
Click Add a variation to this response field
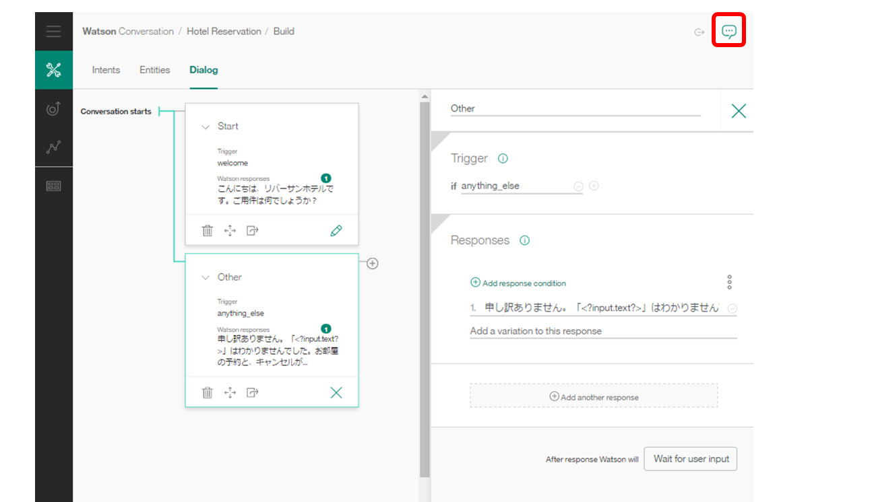[603, 331]
